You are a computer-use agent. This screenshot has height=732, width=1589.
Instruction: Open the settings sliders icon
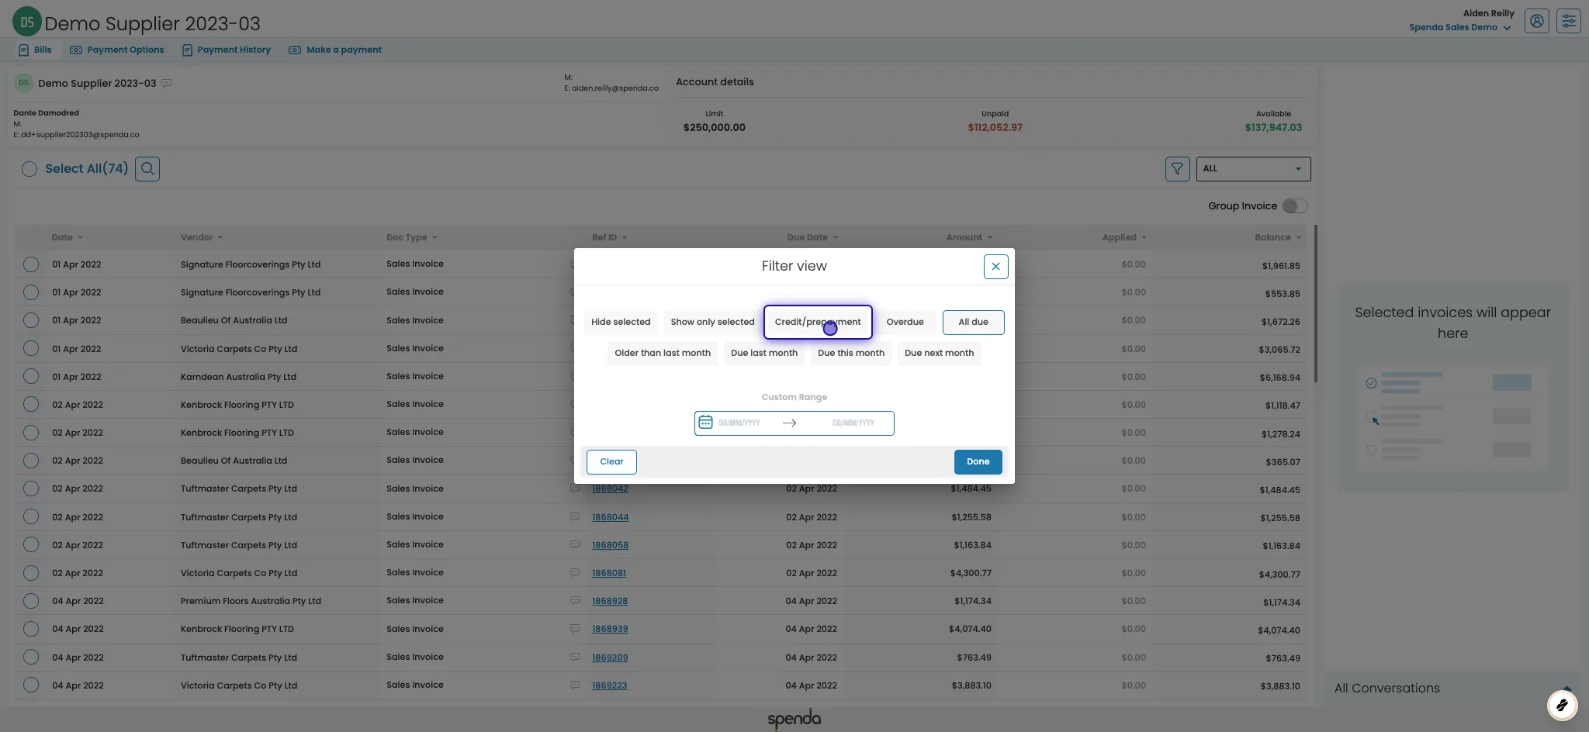pyautogui.click(x=1568, y=21)
